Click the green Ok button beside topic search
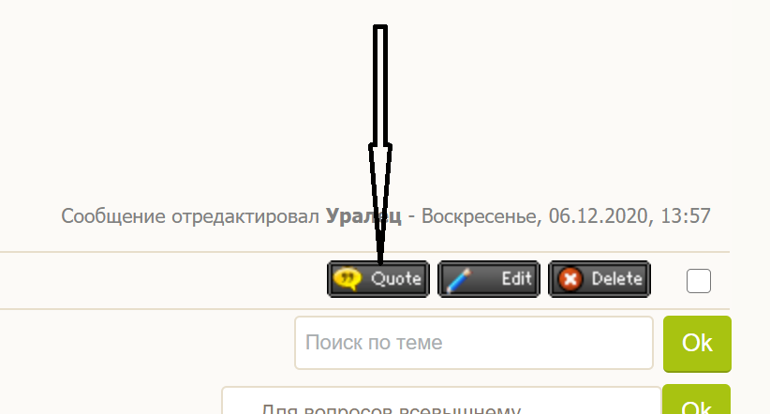 pyautogui.click(x=697, y=343)
